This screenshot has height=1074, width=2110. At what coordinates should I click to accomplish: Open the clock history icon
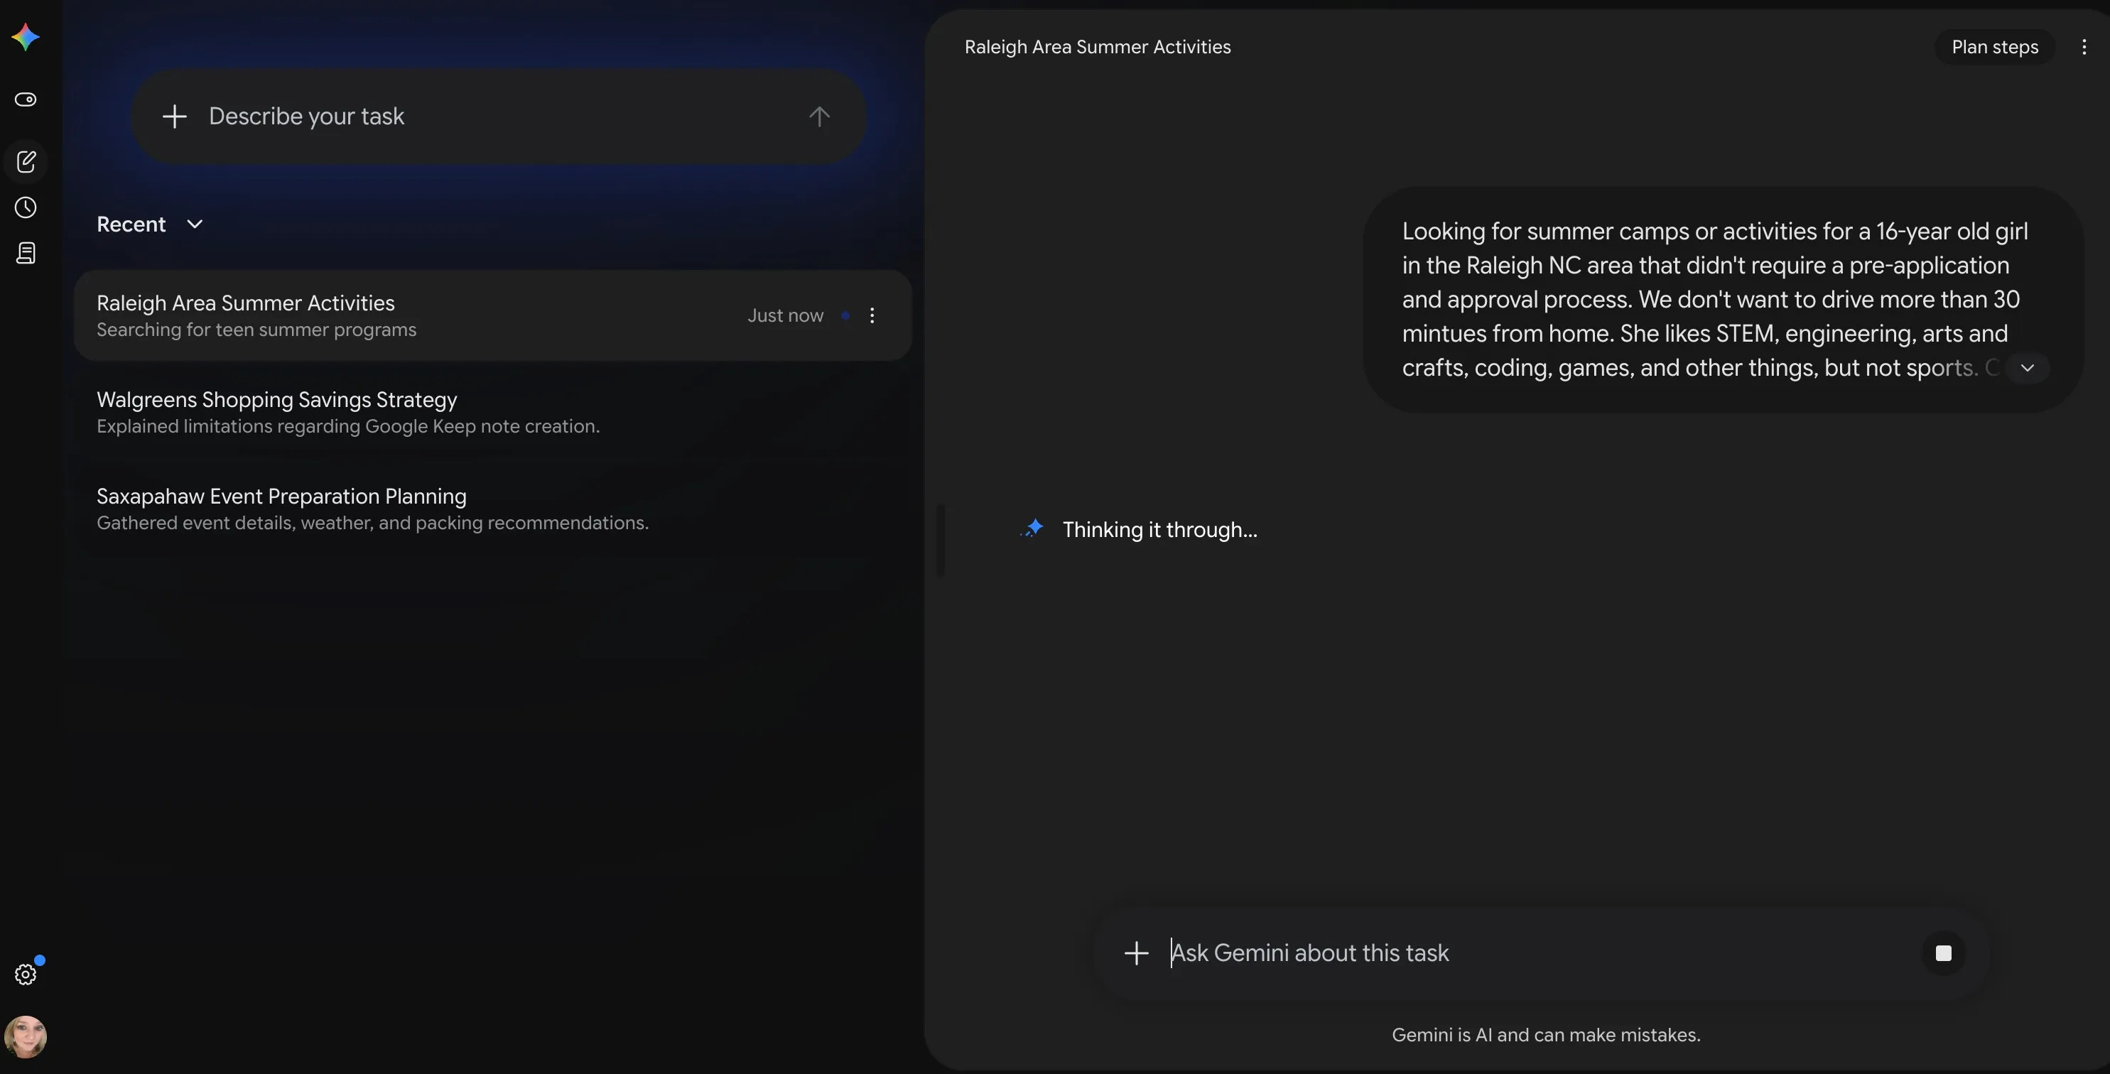click(x=26, y=207)
